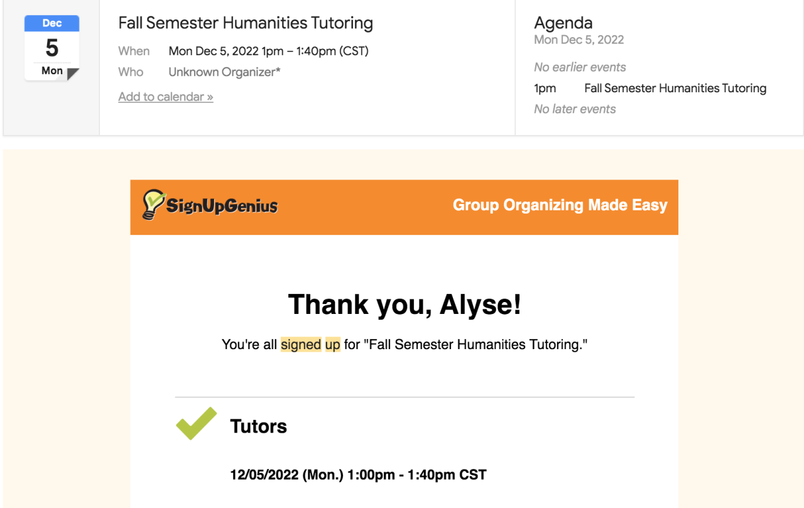Click the highlighted word signed

pos(301,345)
